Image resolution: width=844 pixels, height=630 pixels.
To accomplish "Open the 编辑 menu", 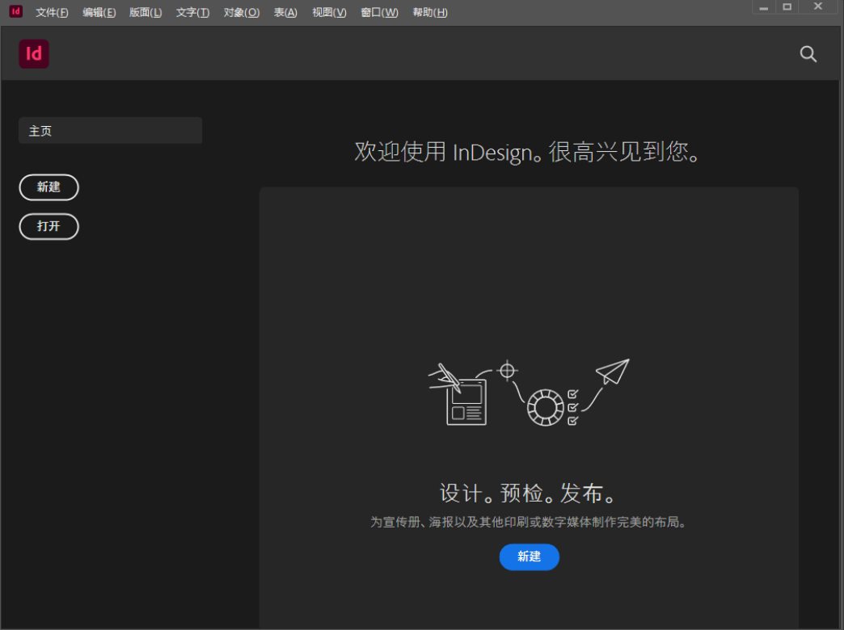I will (x=99, y=12).
